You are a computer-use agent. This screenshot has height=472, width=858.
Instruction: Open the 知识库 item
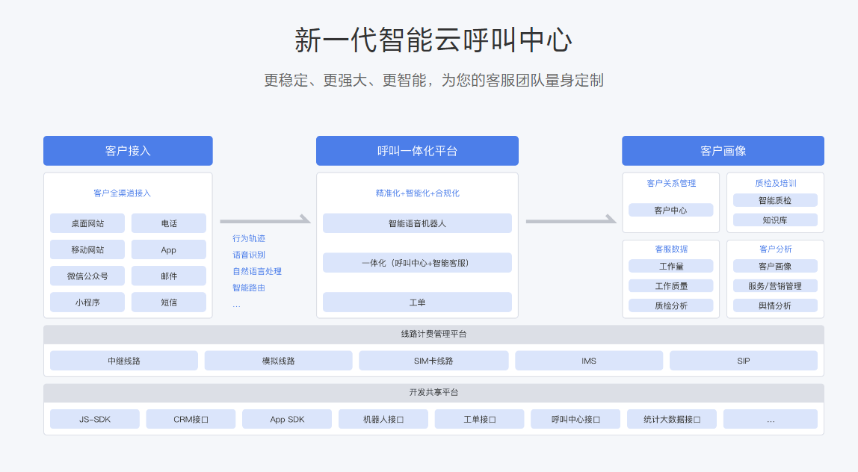[775, 219]
